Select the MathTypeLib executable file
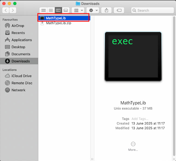This screenshot has height=161, width=176. pyautogui.click(x=64, y=18)
